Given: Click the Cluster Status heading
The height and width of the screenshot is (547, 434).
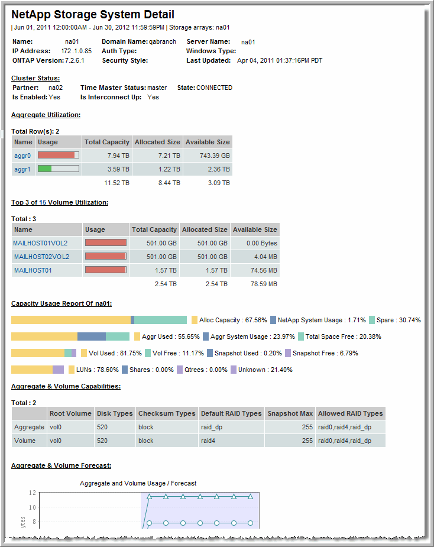Looking at the screenshot, I should tap(35, 78).
